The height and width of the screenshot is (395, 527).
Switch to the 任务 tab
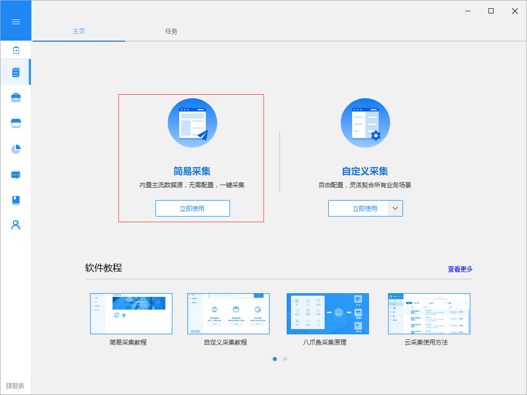(171, 31)
